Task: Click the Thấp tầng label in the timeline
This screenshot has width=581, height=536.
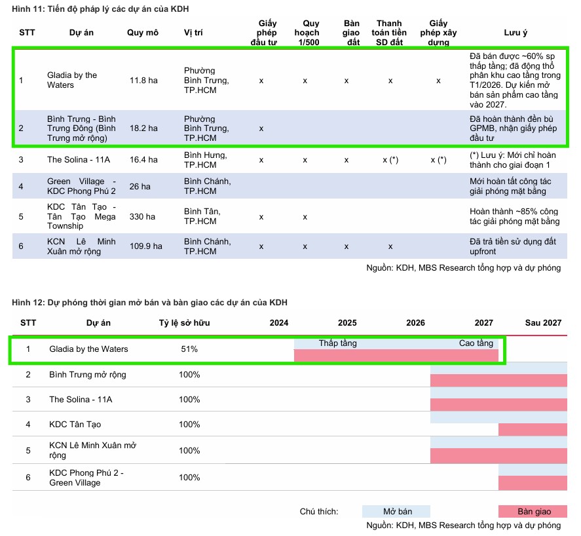Action: [337, 343]
